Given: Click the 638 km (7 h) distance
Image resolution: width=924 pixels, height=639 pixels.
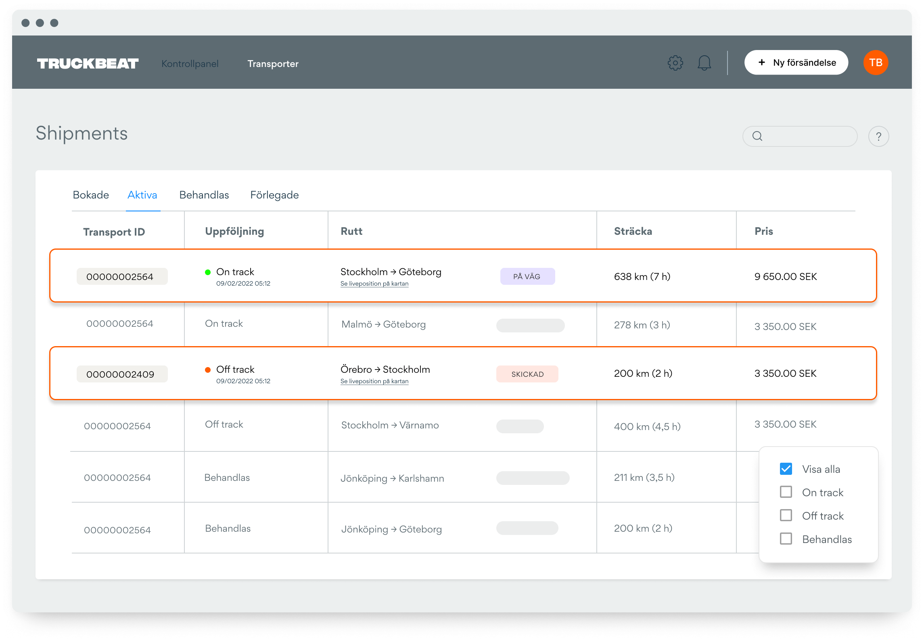Looking at the screenshot, I should coord(642,277).
